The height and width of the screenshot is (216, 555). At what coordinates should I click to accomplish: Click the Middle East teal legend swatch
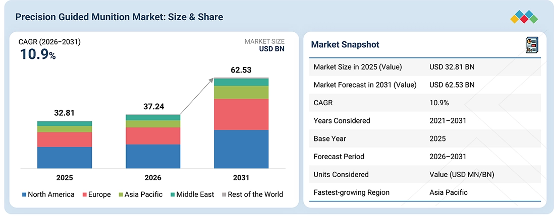click(x=173, y=194)
